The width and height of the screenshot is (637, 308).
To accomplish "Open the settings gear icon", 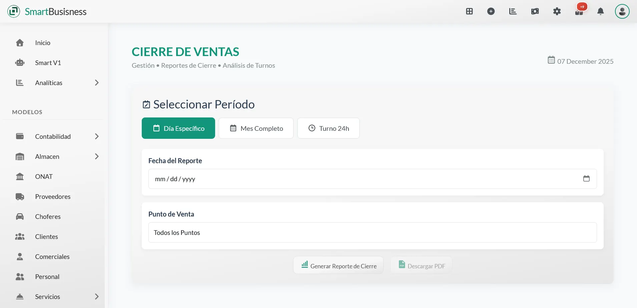I will click(557, 11).
